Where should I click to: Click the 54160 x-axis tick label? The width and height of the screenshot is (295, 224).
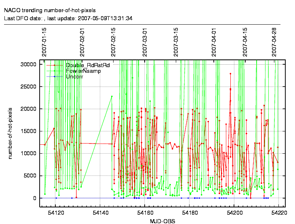145,212
